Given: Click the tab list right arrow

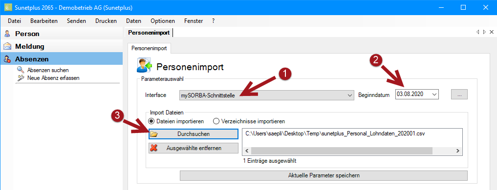Looking at the screenshot, I should pos(484,32).
